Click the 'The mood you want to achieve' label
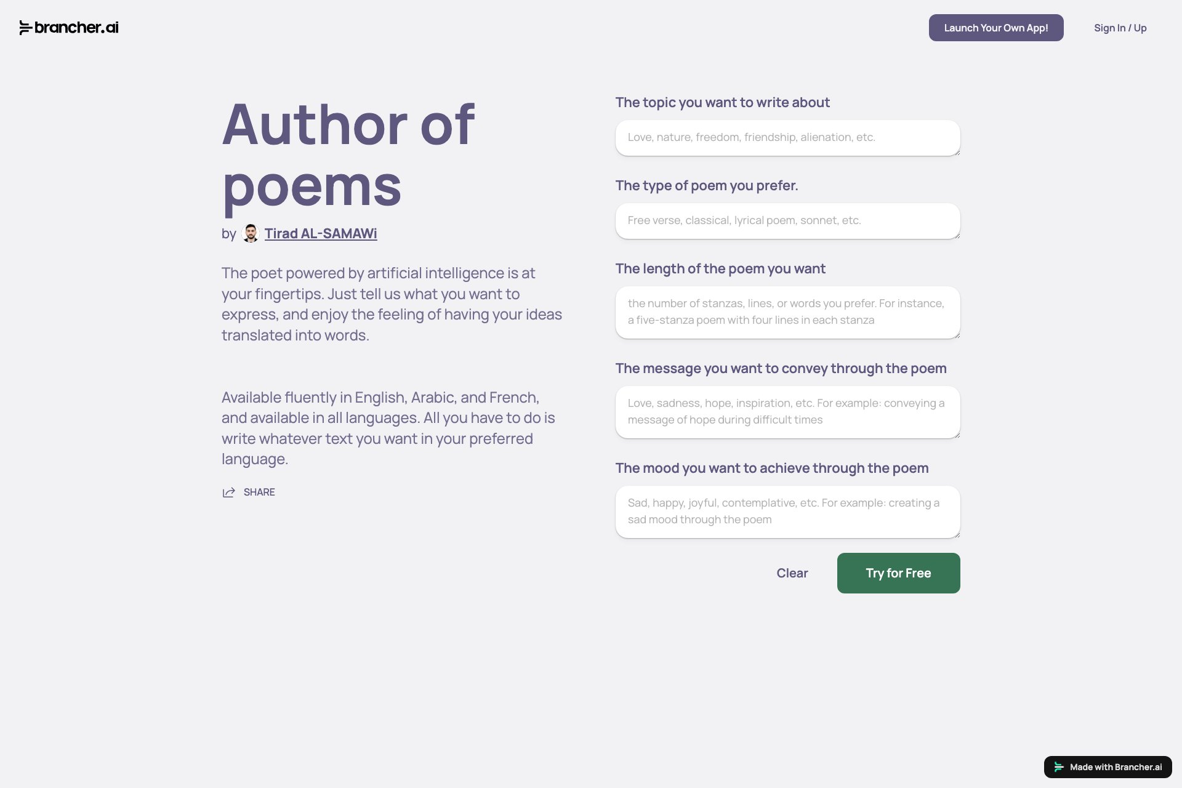The image size is (1182, 788). click(x=771, y=468)
